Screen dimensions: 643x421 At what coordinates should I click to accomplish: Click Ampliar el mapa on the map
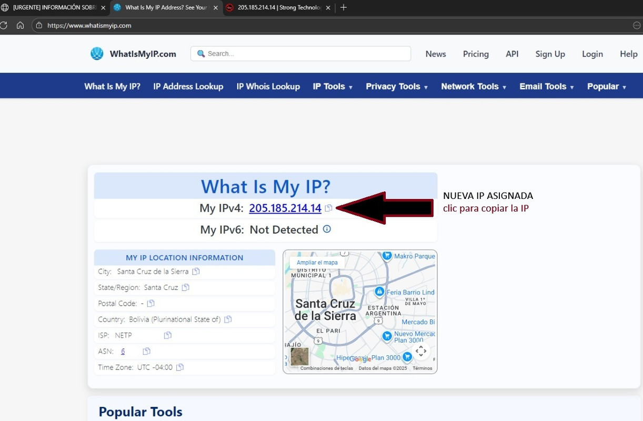(317, 263)
